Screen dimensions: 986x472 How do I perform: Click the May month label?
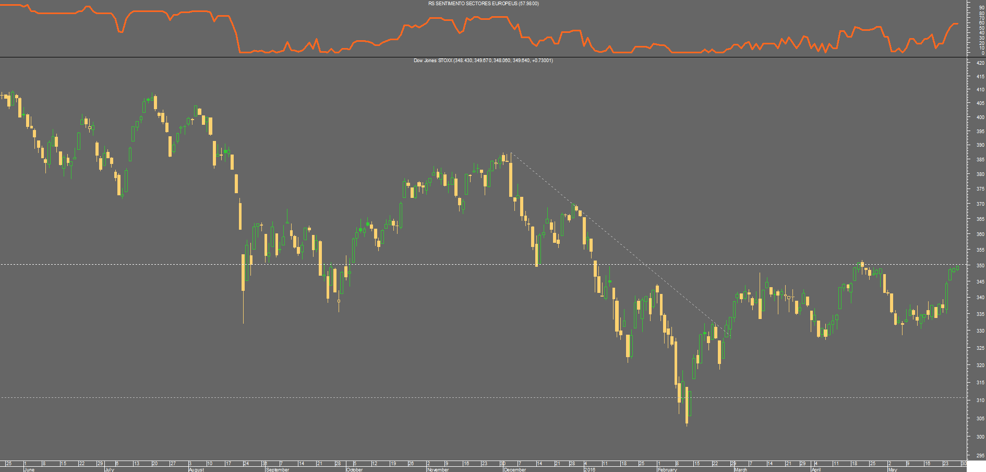point(892,469)
